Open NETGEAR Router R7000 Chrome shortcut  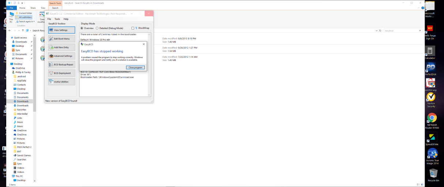[432, 122]
